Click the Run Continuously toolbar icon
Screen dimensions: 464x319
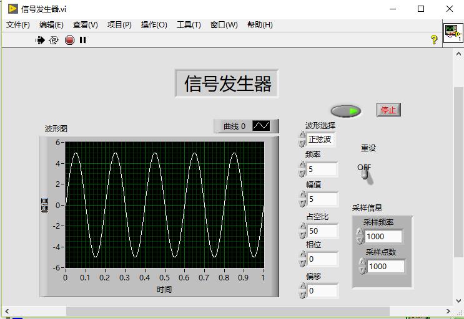point(54,40)
